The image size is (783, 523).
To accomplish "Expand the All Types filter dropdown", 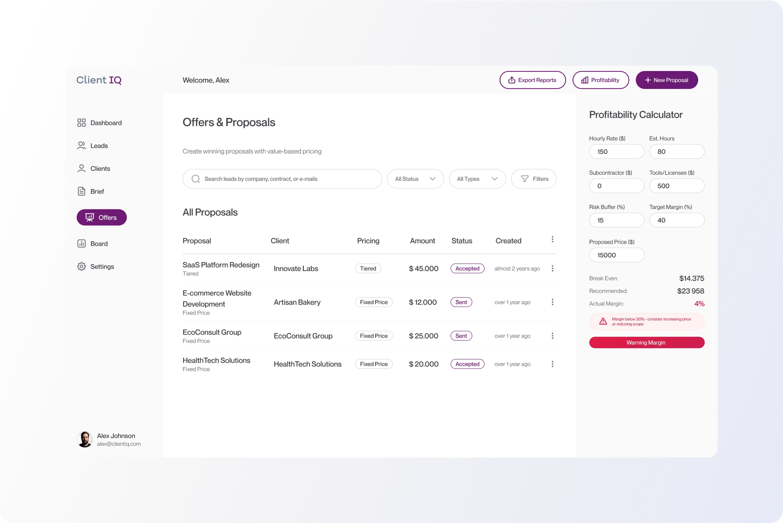I will (x=477, y=178).
